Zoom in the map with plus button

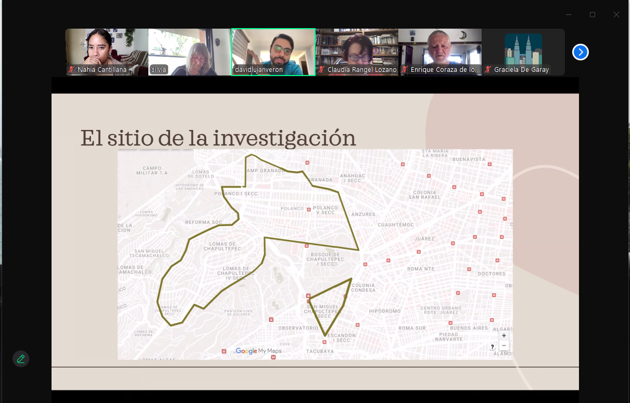tap(503, 336)
